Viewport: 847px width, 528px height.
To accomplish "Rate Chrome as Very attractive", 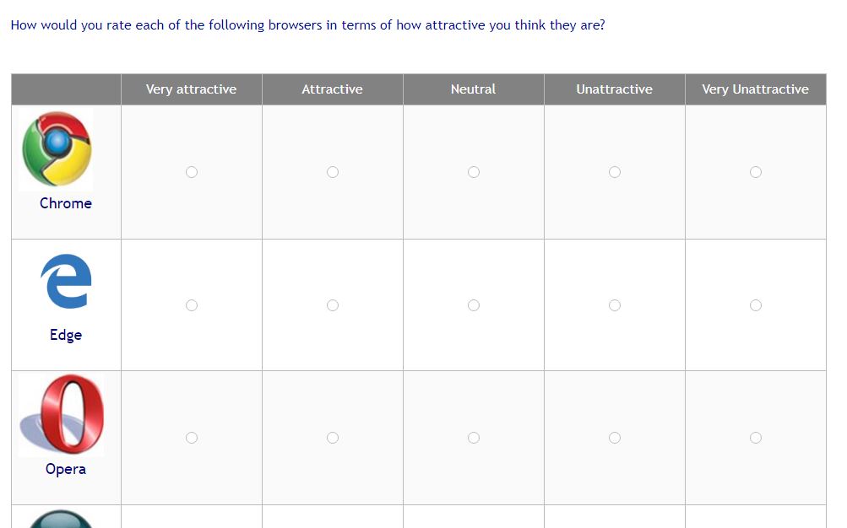I will [192, 172].
